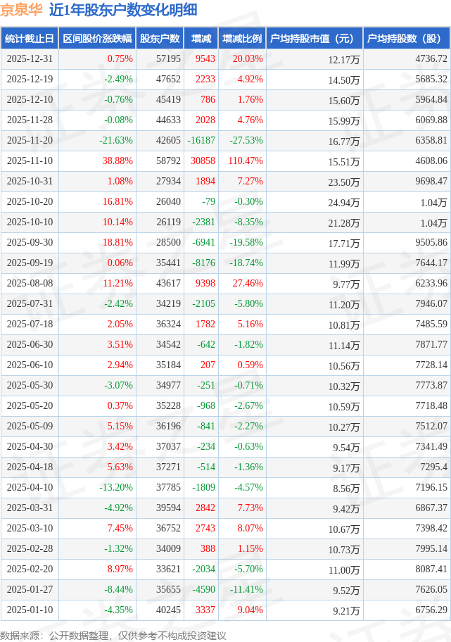Click the change ratio 20.03%
Screen dimensions: 451x642
[248, 58]
